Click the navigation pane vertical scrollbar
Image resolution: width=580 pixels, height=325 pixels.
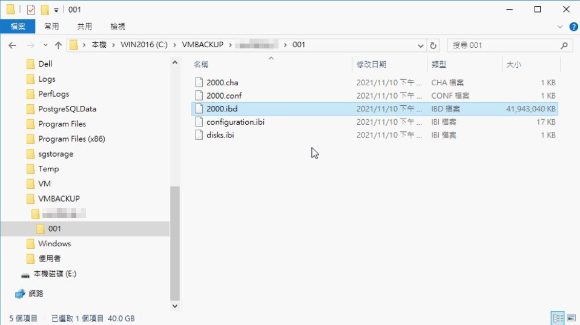pyautogui.click(x=175, y=242)
